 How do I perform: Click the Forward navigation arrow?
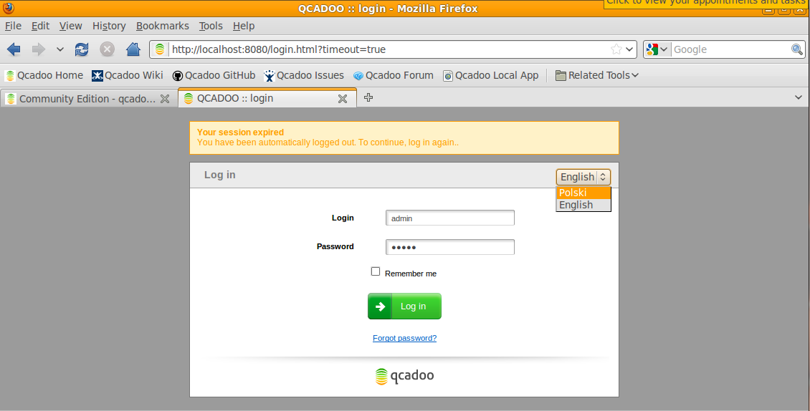click(38, 49)
